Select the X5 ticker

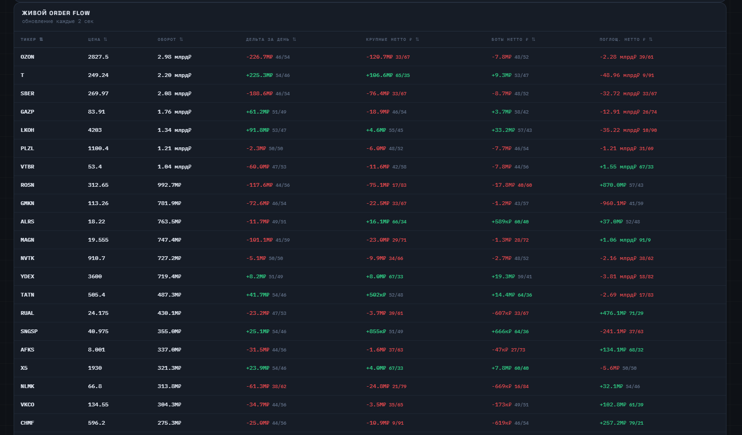point(24,368)
